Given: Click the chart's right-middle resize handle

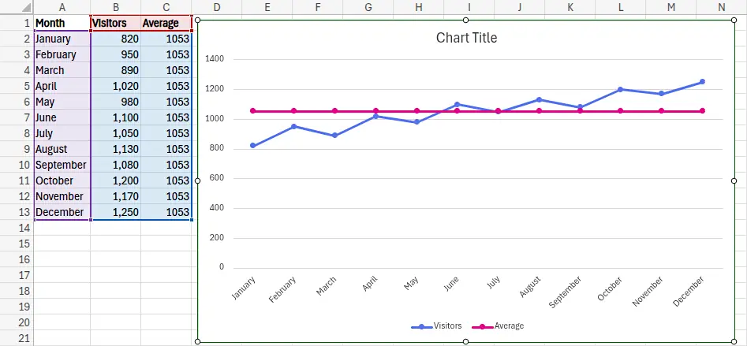Looking at the screenshot, I should [x=734, y=180].
